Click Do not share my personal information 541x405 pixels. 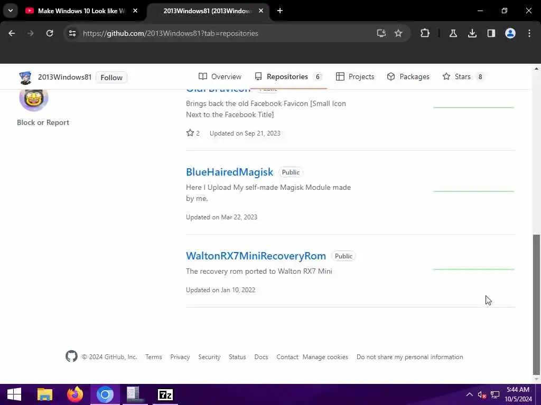click(x=410, y=357)
